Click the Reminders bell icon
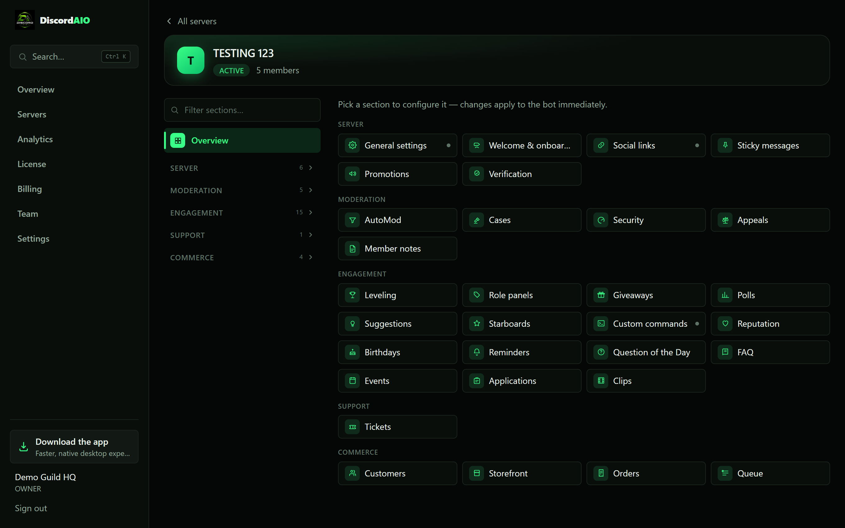The height and width of the screenshot is (528, 845). coord(477,352)
